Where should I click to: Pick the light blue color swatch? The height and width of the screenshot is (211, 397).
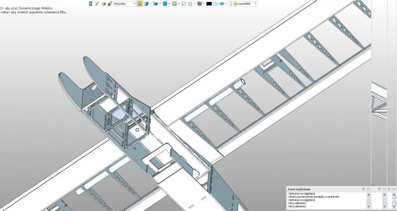tap(216, 3)
